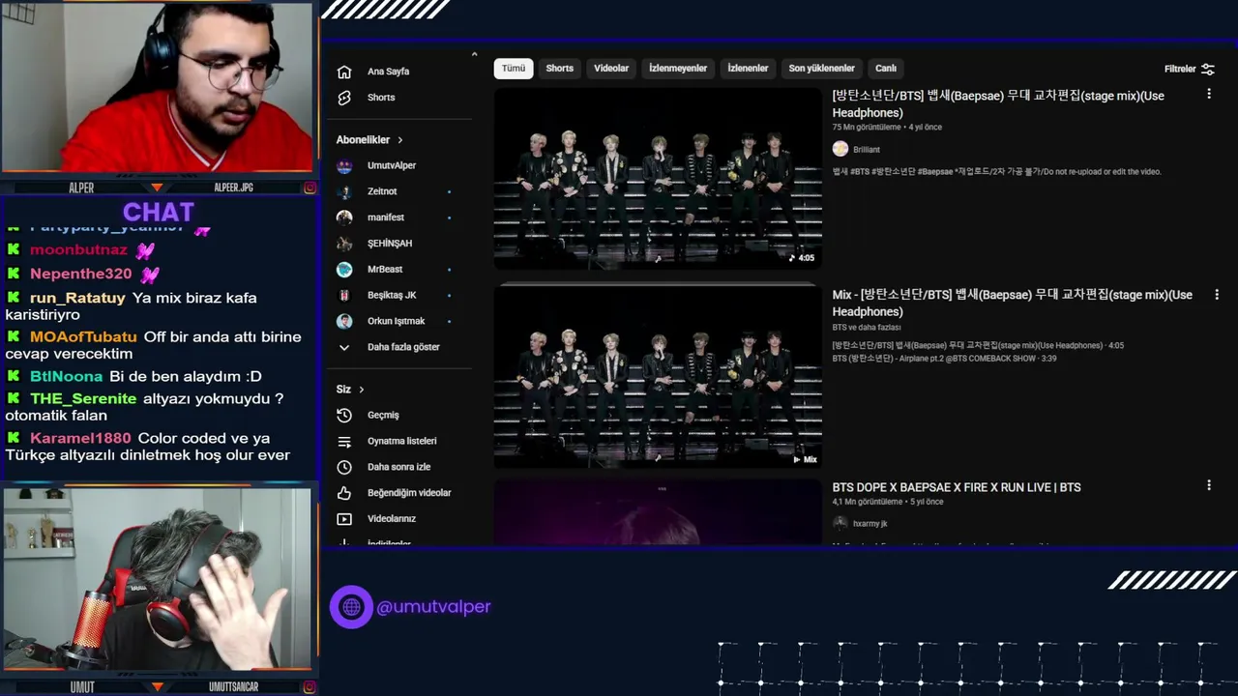
Task: Play the Mix playlist thumbnail
Action: click(x=658, y=377)
